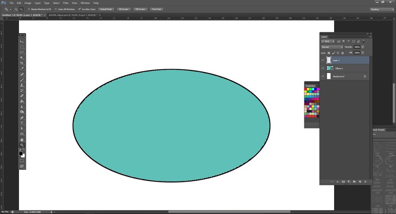Toggle Lock transparent pixels
The image size is (396, 214).
click(329, 53)
